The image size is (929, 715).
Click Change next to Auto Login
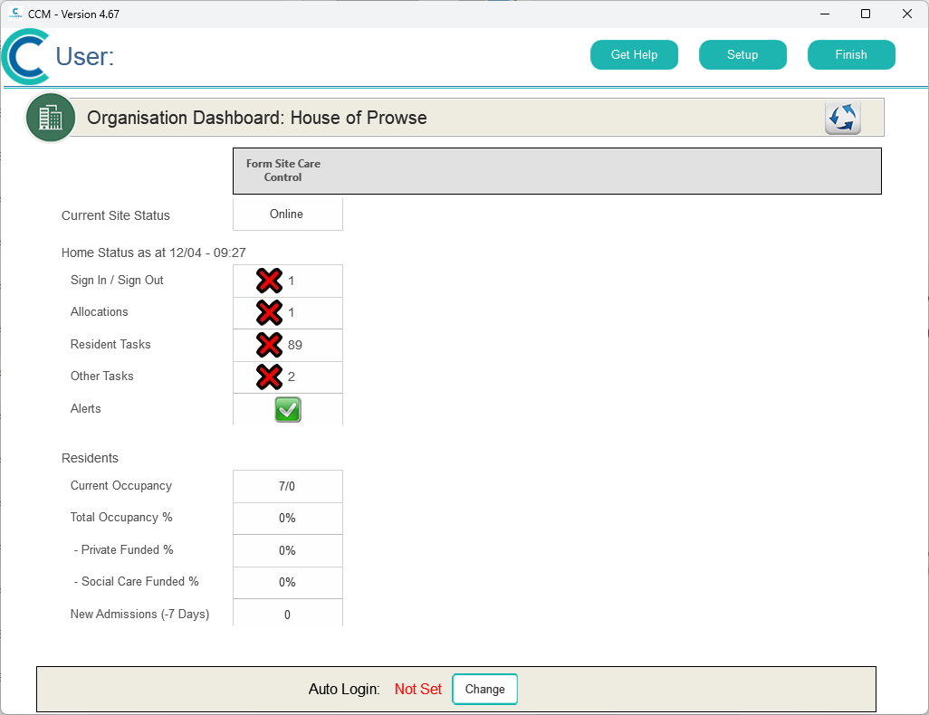click(484, 690)
